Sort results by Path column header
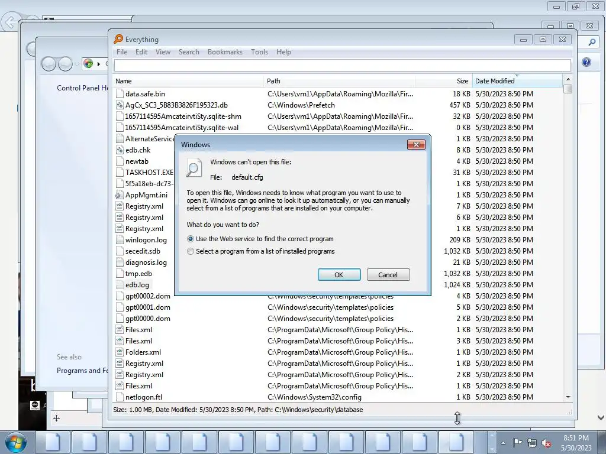Viewport: 606px width, 454px height. click(x=339, y=81)
